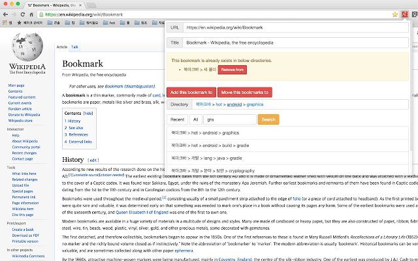Open the 'Featured content' sidebar link
Image resolution: width=418 pixels, height=261 pixels.
(x=22, y=97)
